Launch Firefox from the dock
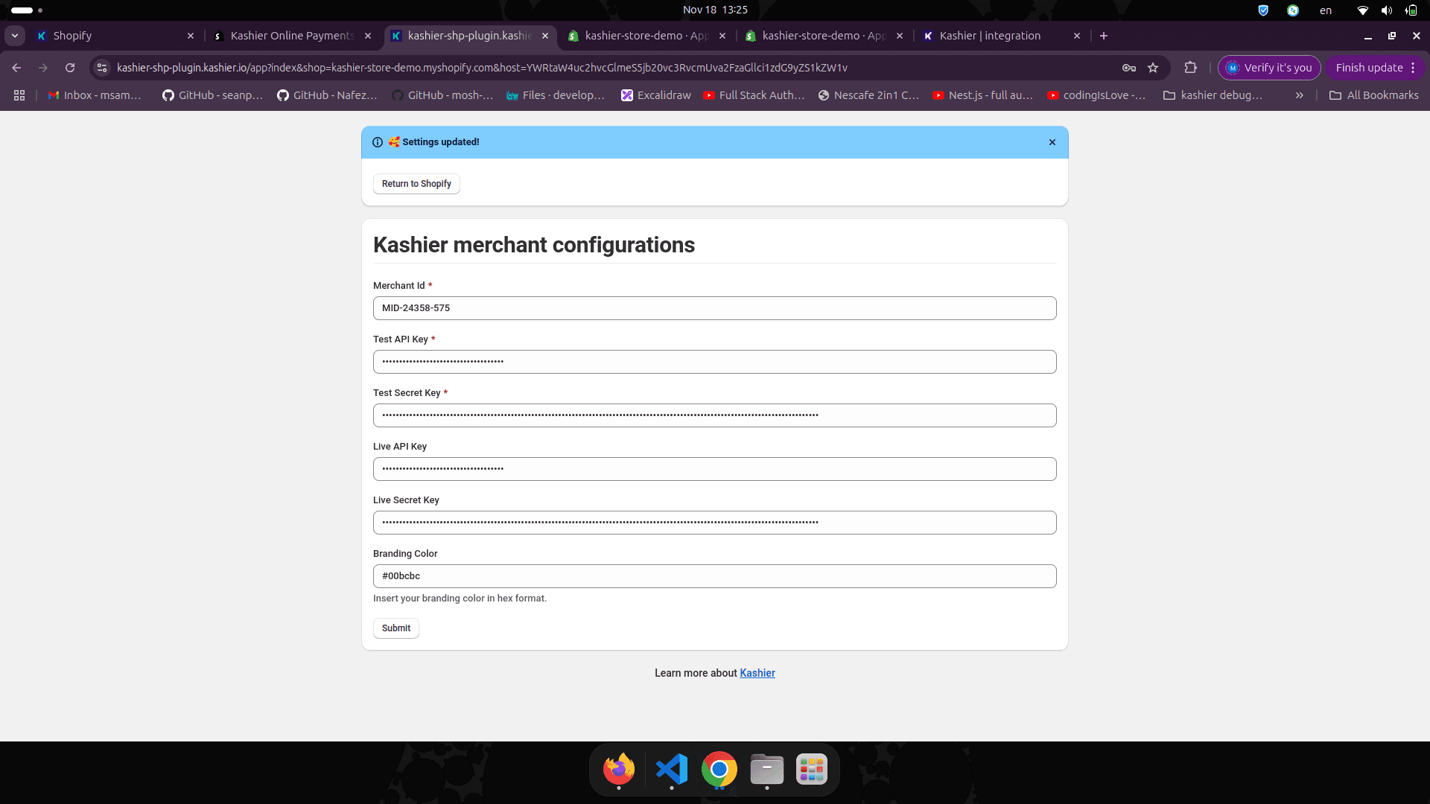The image size is (1430, 804). [619, 769]
